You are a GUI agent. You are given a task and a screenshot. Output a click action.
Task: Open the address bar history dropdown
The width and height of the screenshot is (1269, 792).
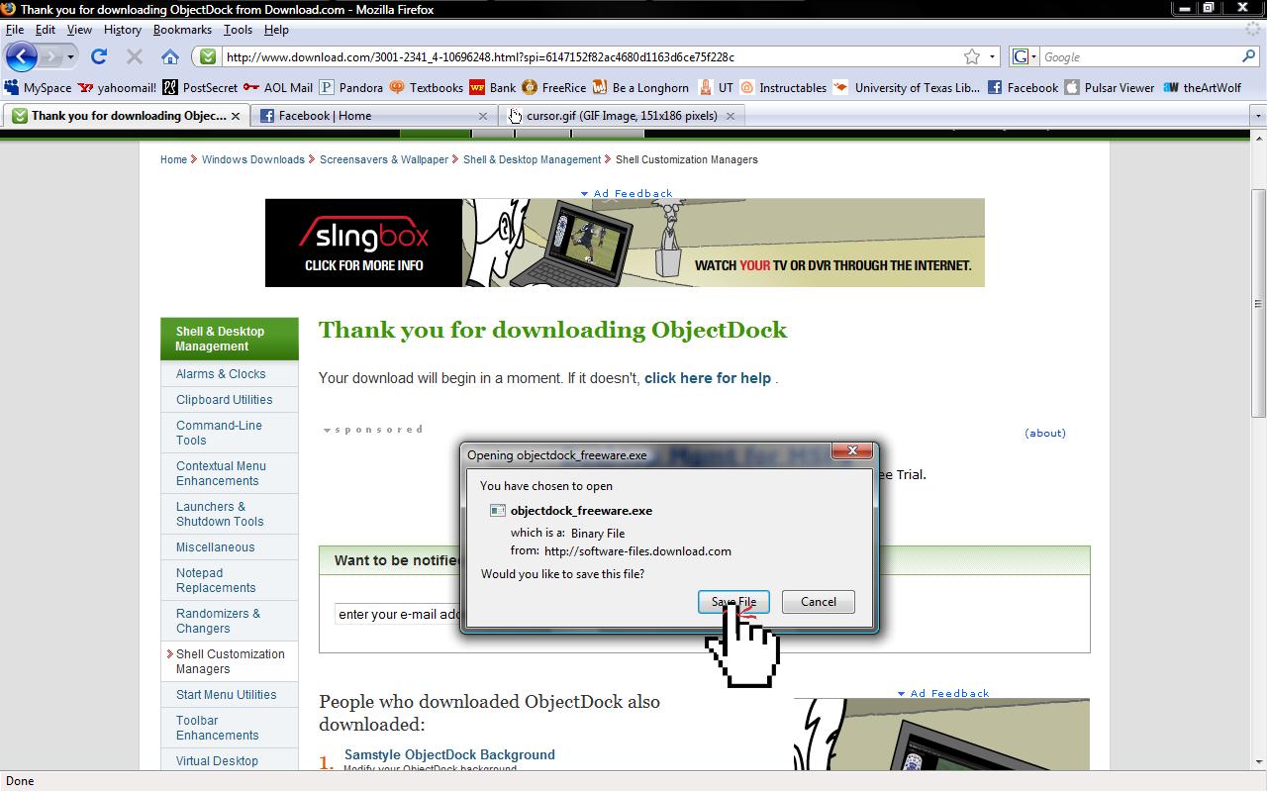tap(992, 56)
